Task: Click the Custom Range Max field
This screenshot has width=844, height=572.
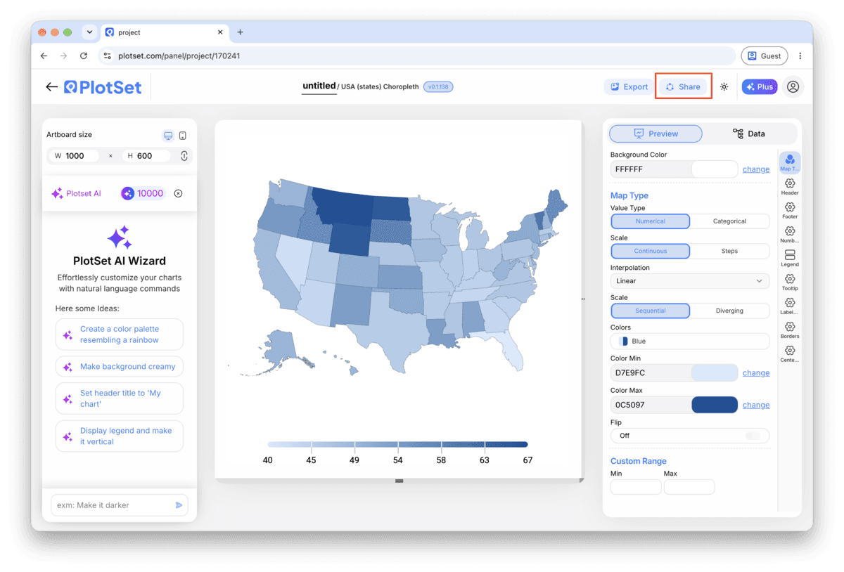Action: [689, 487]
